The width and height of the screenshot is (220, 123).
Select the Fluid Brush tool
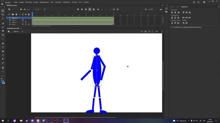[3, 23]
